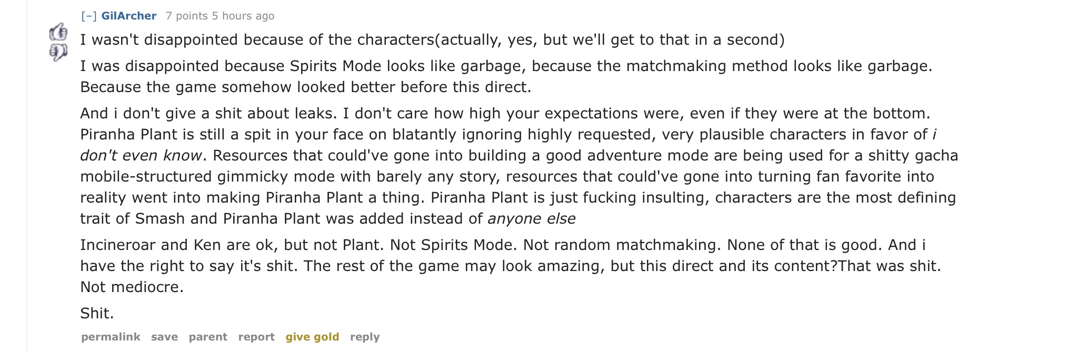Click the line starting 'I was disappointed because Spirits'
The width and height of the screenshot is (1078, 351).
[x=506, y=66]
